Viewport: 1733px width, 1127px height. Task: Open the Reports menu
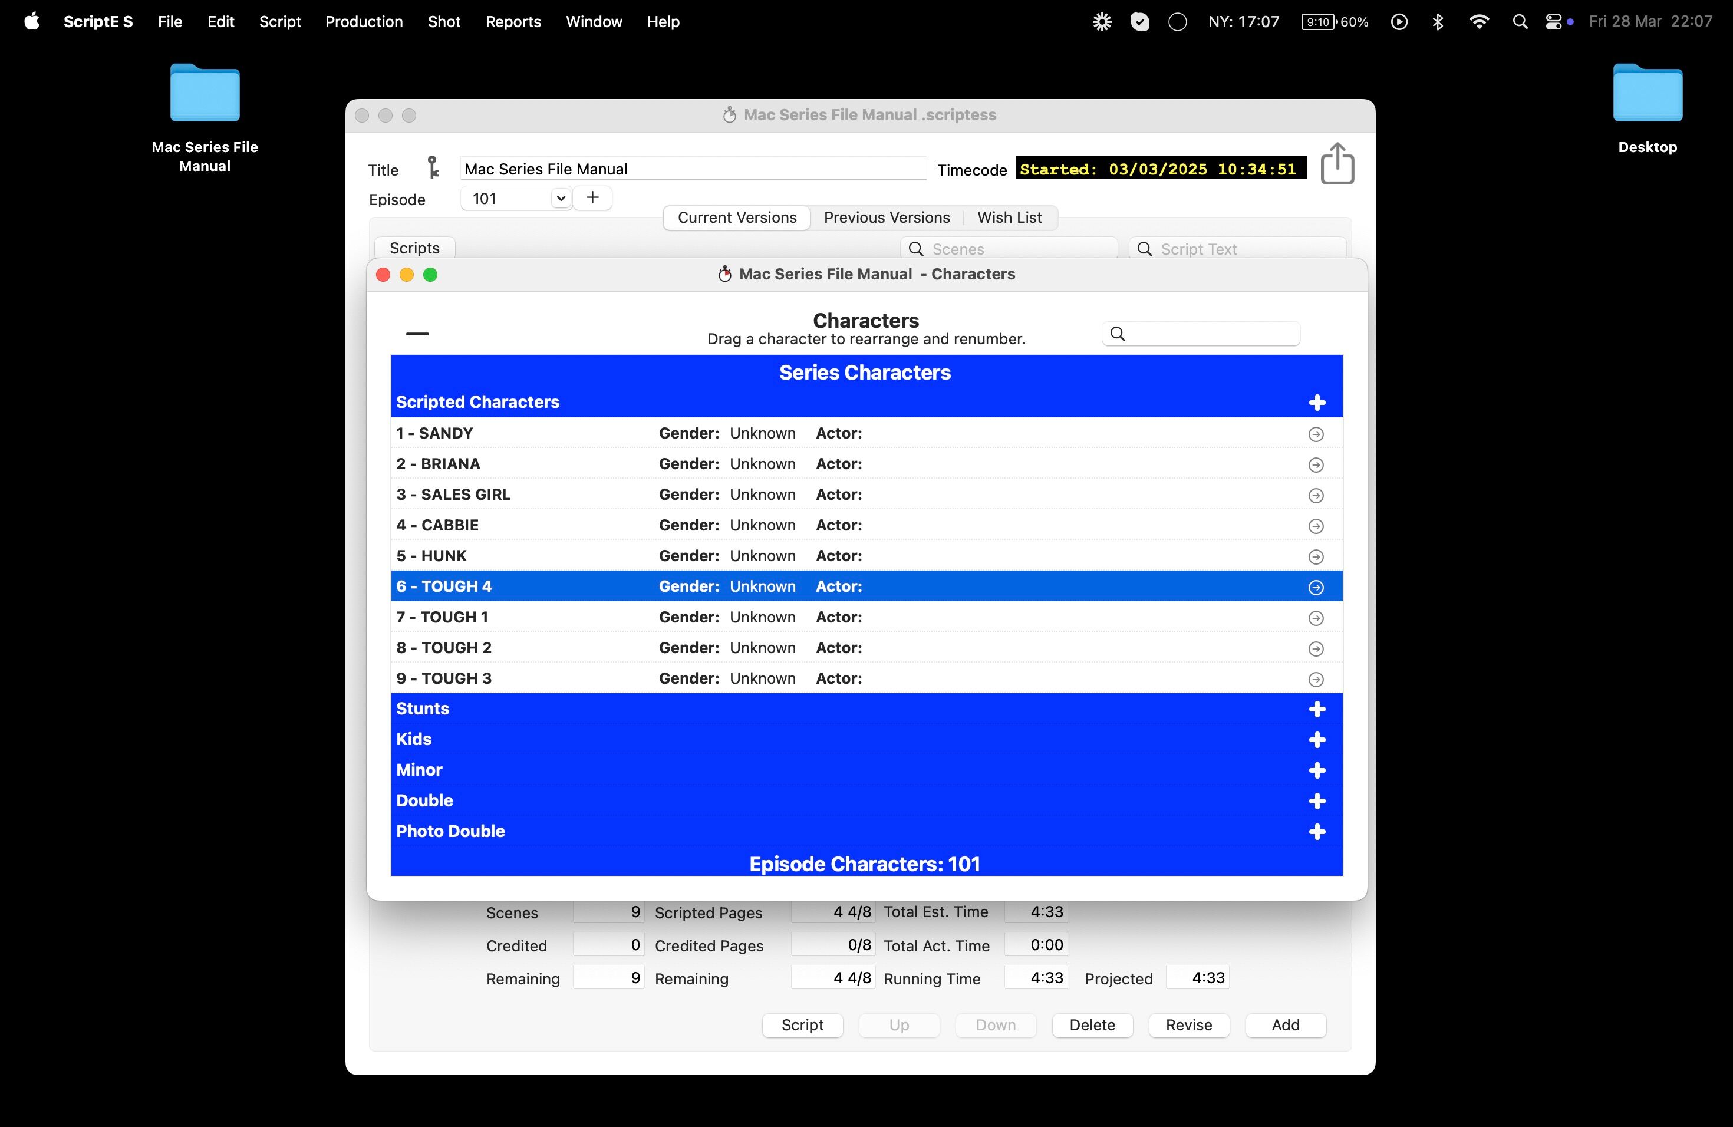(x=513, y=22)
